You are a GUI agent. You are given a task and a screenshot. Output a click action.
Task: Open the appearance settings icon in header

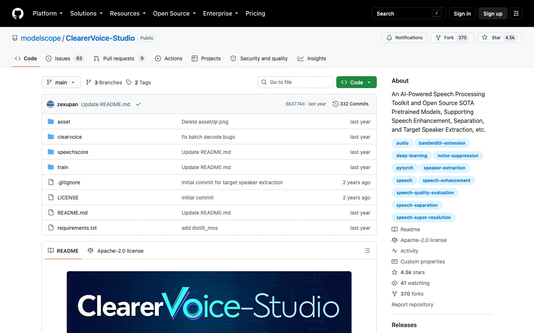click(x=516, y=13)
